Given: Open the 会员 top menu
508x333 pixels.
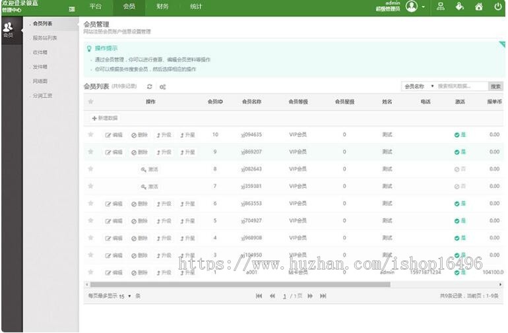Looking at the screenshot, I should click(129, 7).
